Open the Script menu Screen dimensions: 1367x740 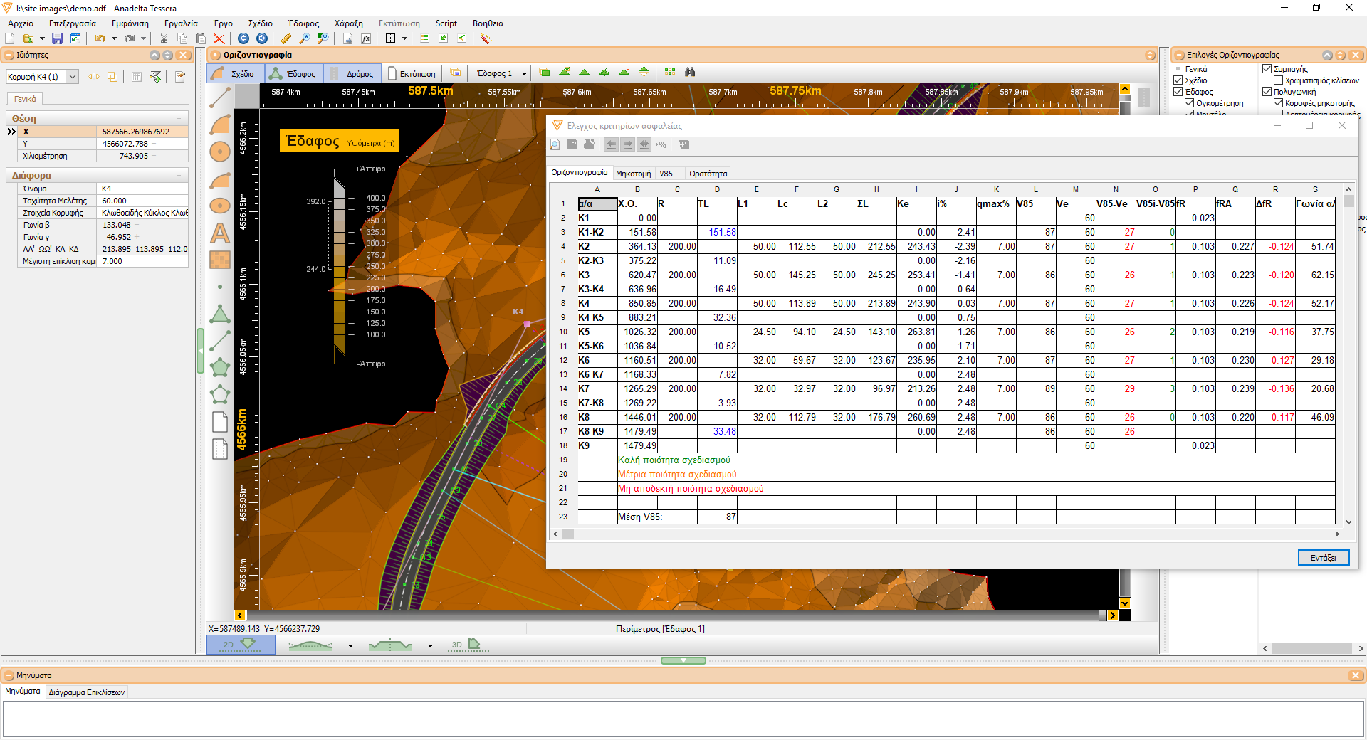click(x=446, y=23)
